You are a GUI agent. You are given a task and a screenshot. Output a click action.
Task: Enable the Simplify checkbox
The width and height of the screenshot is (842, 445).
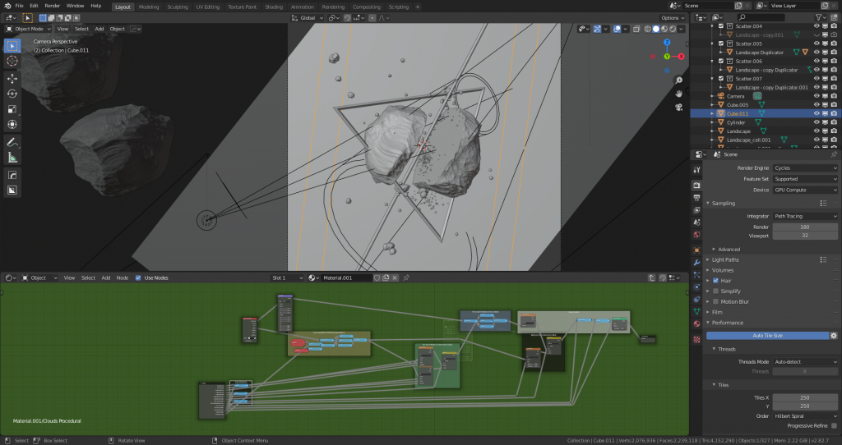pyautogui.click(x=715, y=291)
